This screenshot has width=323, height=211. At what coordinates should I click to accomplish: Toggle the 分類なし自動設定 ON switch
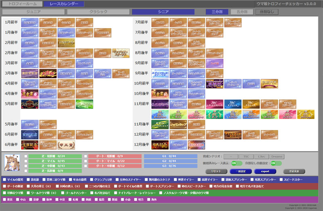point(276,163)
